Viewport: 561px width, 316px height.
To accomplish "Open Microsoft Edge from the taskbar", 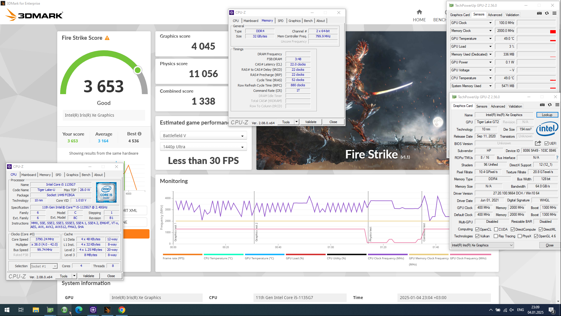I will pos(79,310).
